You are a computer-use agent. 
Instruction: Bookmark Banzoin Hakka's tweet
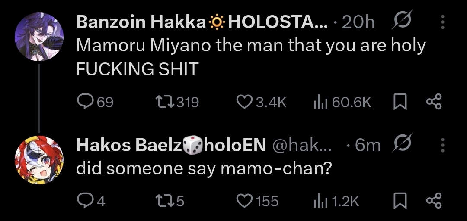click(400, 102)
